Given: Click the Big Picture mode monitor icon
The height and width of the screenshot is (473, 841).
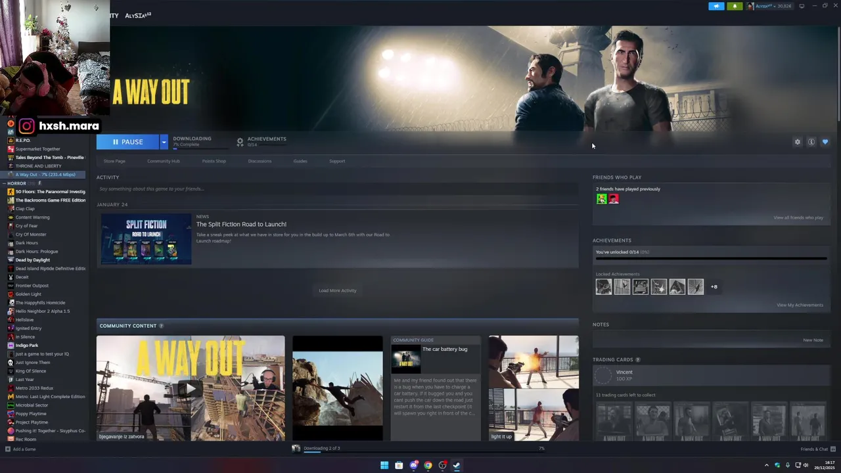Looking at the screenshot, I should (x=802, y=6).
